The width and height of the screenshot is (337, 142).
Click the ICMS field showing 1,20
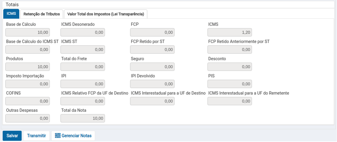tap(230, 33)
